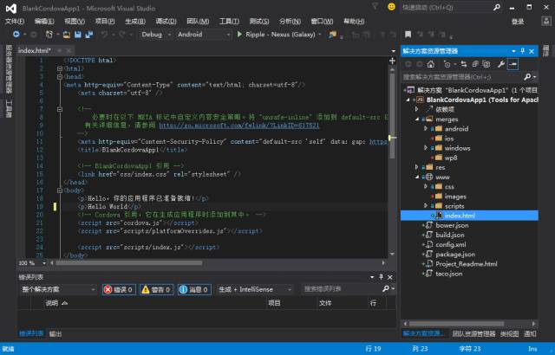
Task: Collapse the merges folder in the tree
Action: tap(417, 119)
